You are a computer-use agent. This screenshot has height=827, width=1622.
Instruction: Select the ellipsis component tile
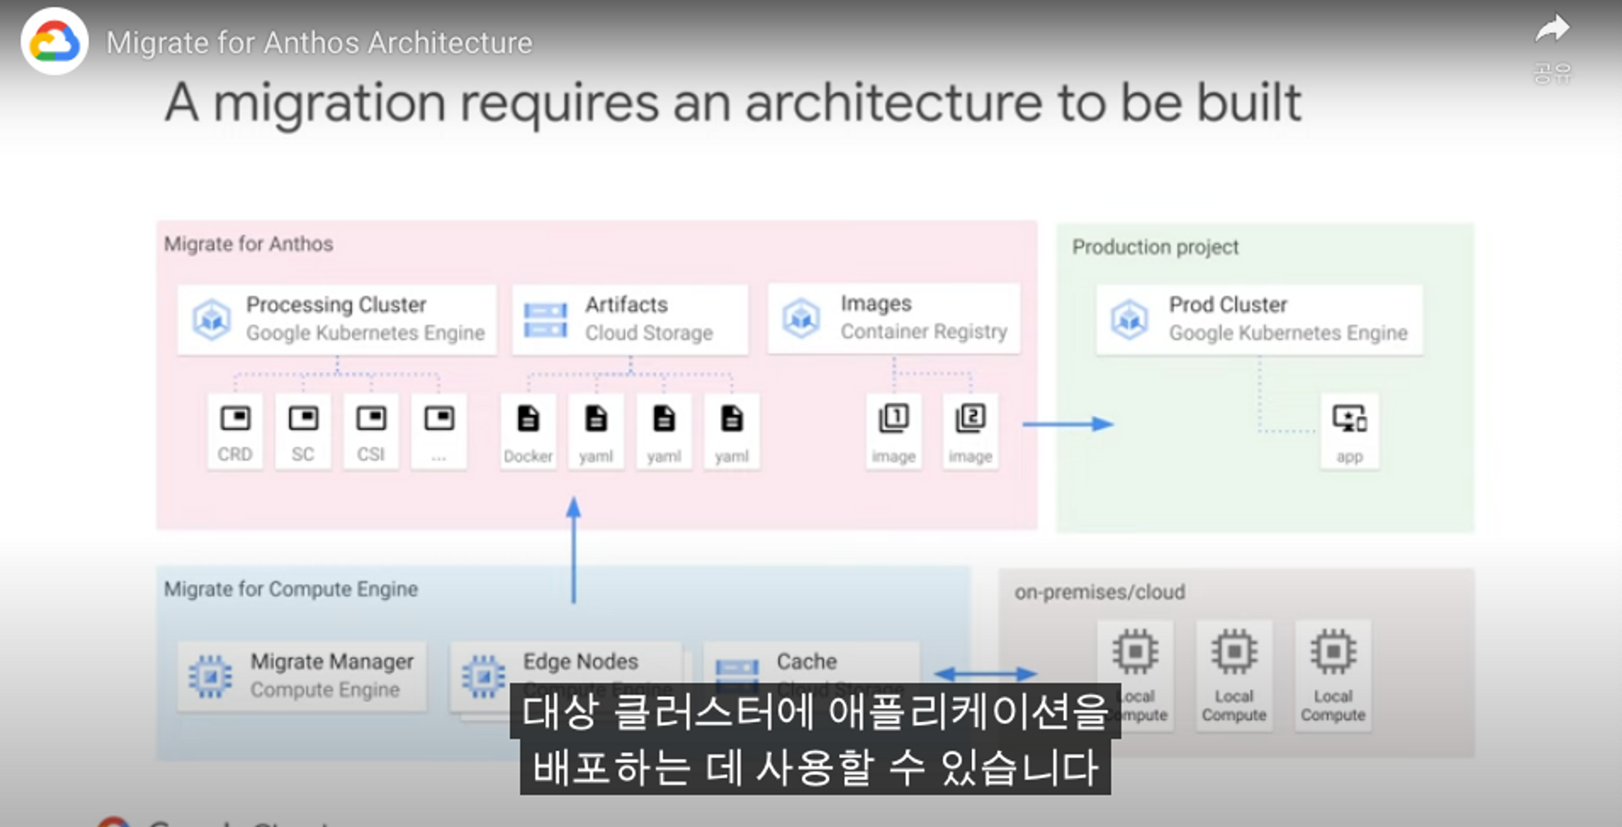(439, 431)
